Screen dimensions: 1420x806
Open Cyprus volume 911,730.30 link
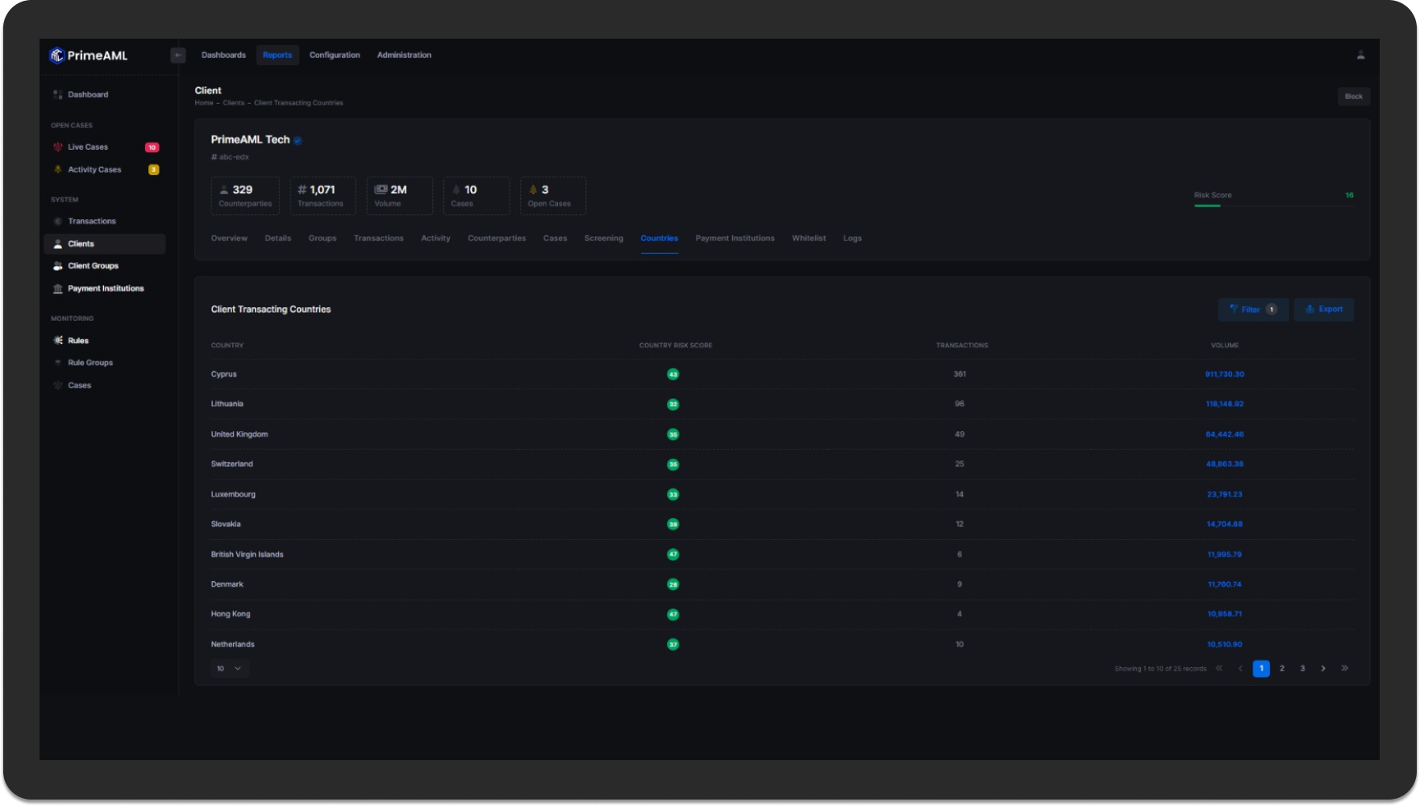coord(1225,374)
